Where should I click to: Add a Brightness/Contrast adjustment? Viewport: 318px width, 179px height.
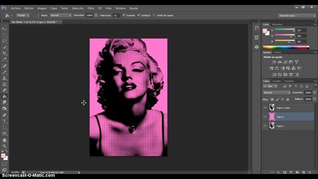[x=274, y=62]
